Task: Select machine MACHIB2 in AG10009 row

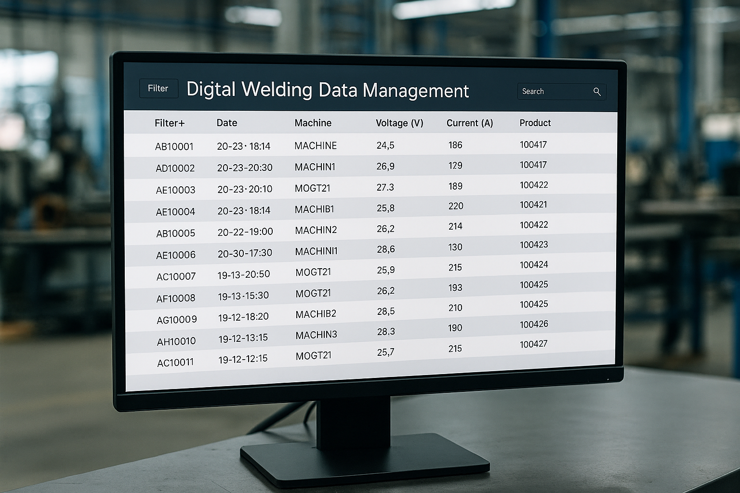Action: tap(316, 314)
